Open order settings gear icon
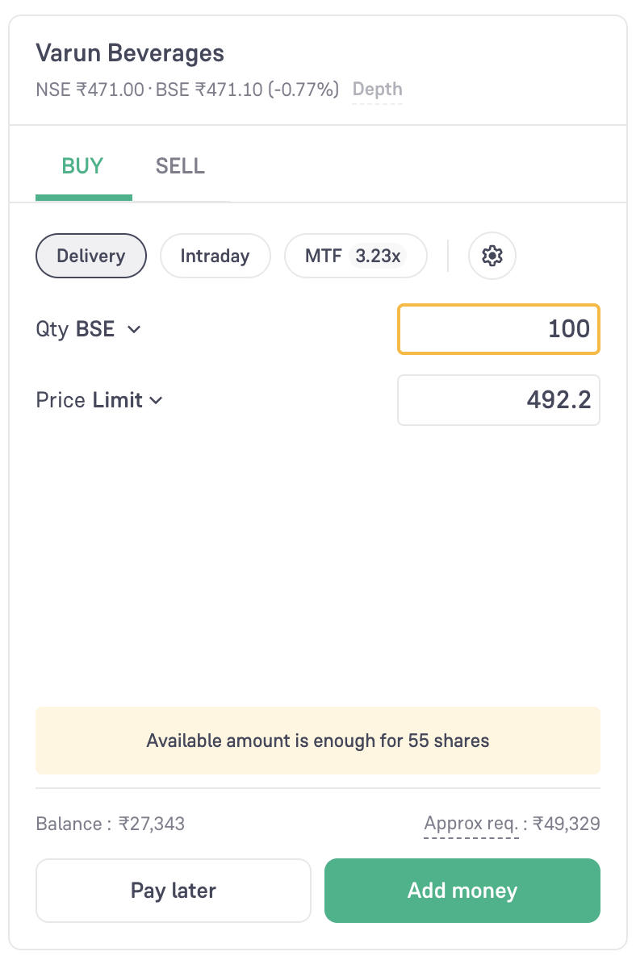The image size is (636, 960). click(x=492, y=257)
